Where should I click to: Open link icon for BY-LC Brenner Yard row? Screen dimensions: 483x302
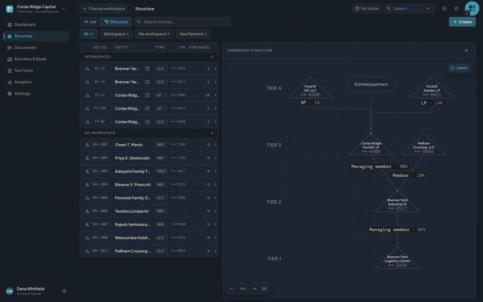(147, 69)
